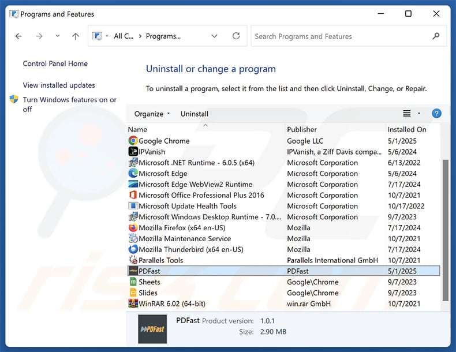456x352 pixels.
Task: Open Turn Windows features on or off
Action: (69, 104)
